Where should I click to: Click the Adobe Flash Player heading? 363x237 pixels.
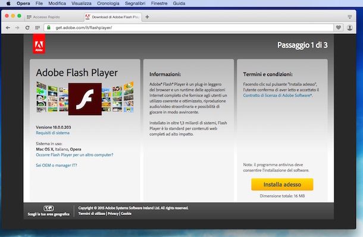77,72
